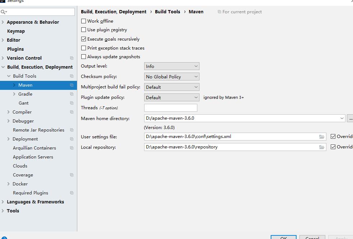Expand Compiler chevron
This screenshot has width=353, height=239.
(x=8, y=112)
